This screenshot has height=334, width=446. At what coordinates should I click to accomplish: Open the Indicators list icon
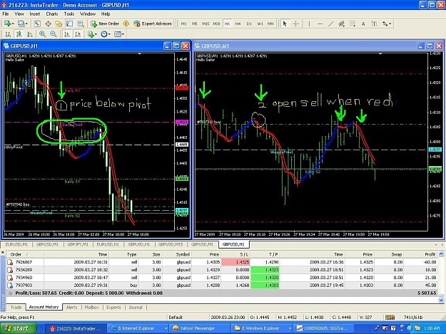(x=91, y=34)
